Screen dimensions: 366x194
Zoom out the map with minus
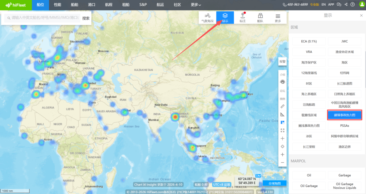pos(282,163)
